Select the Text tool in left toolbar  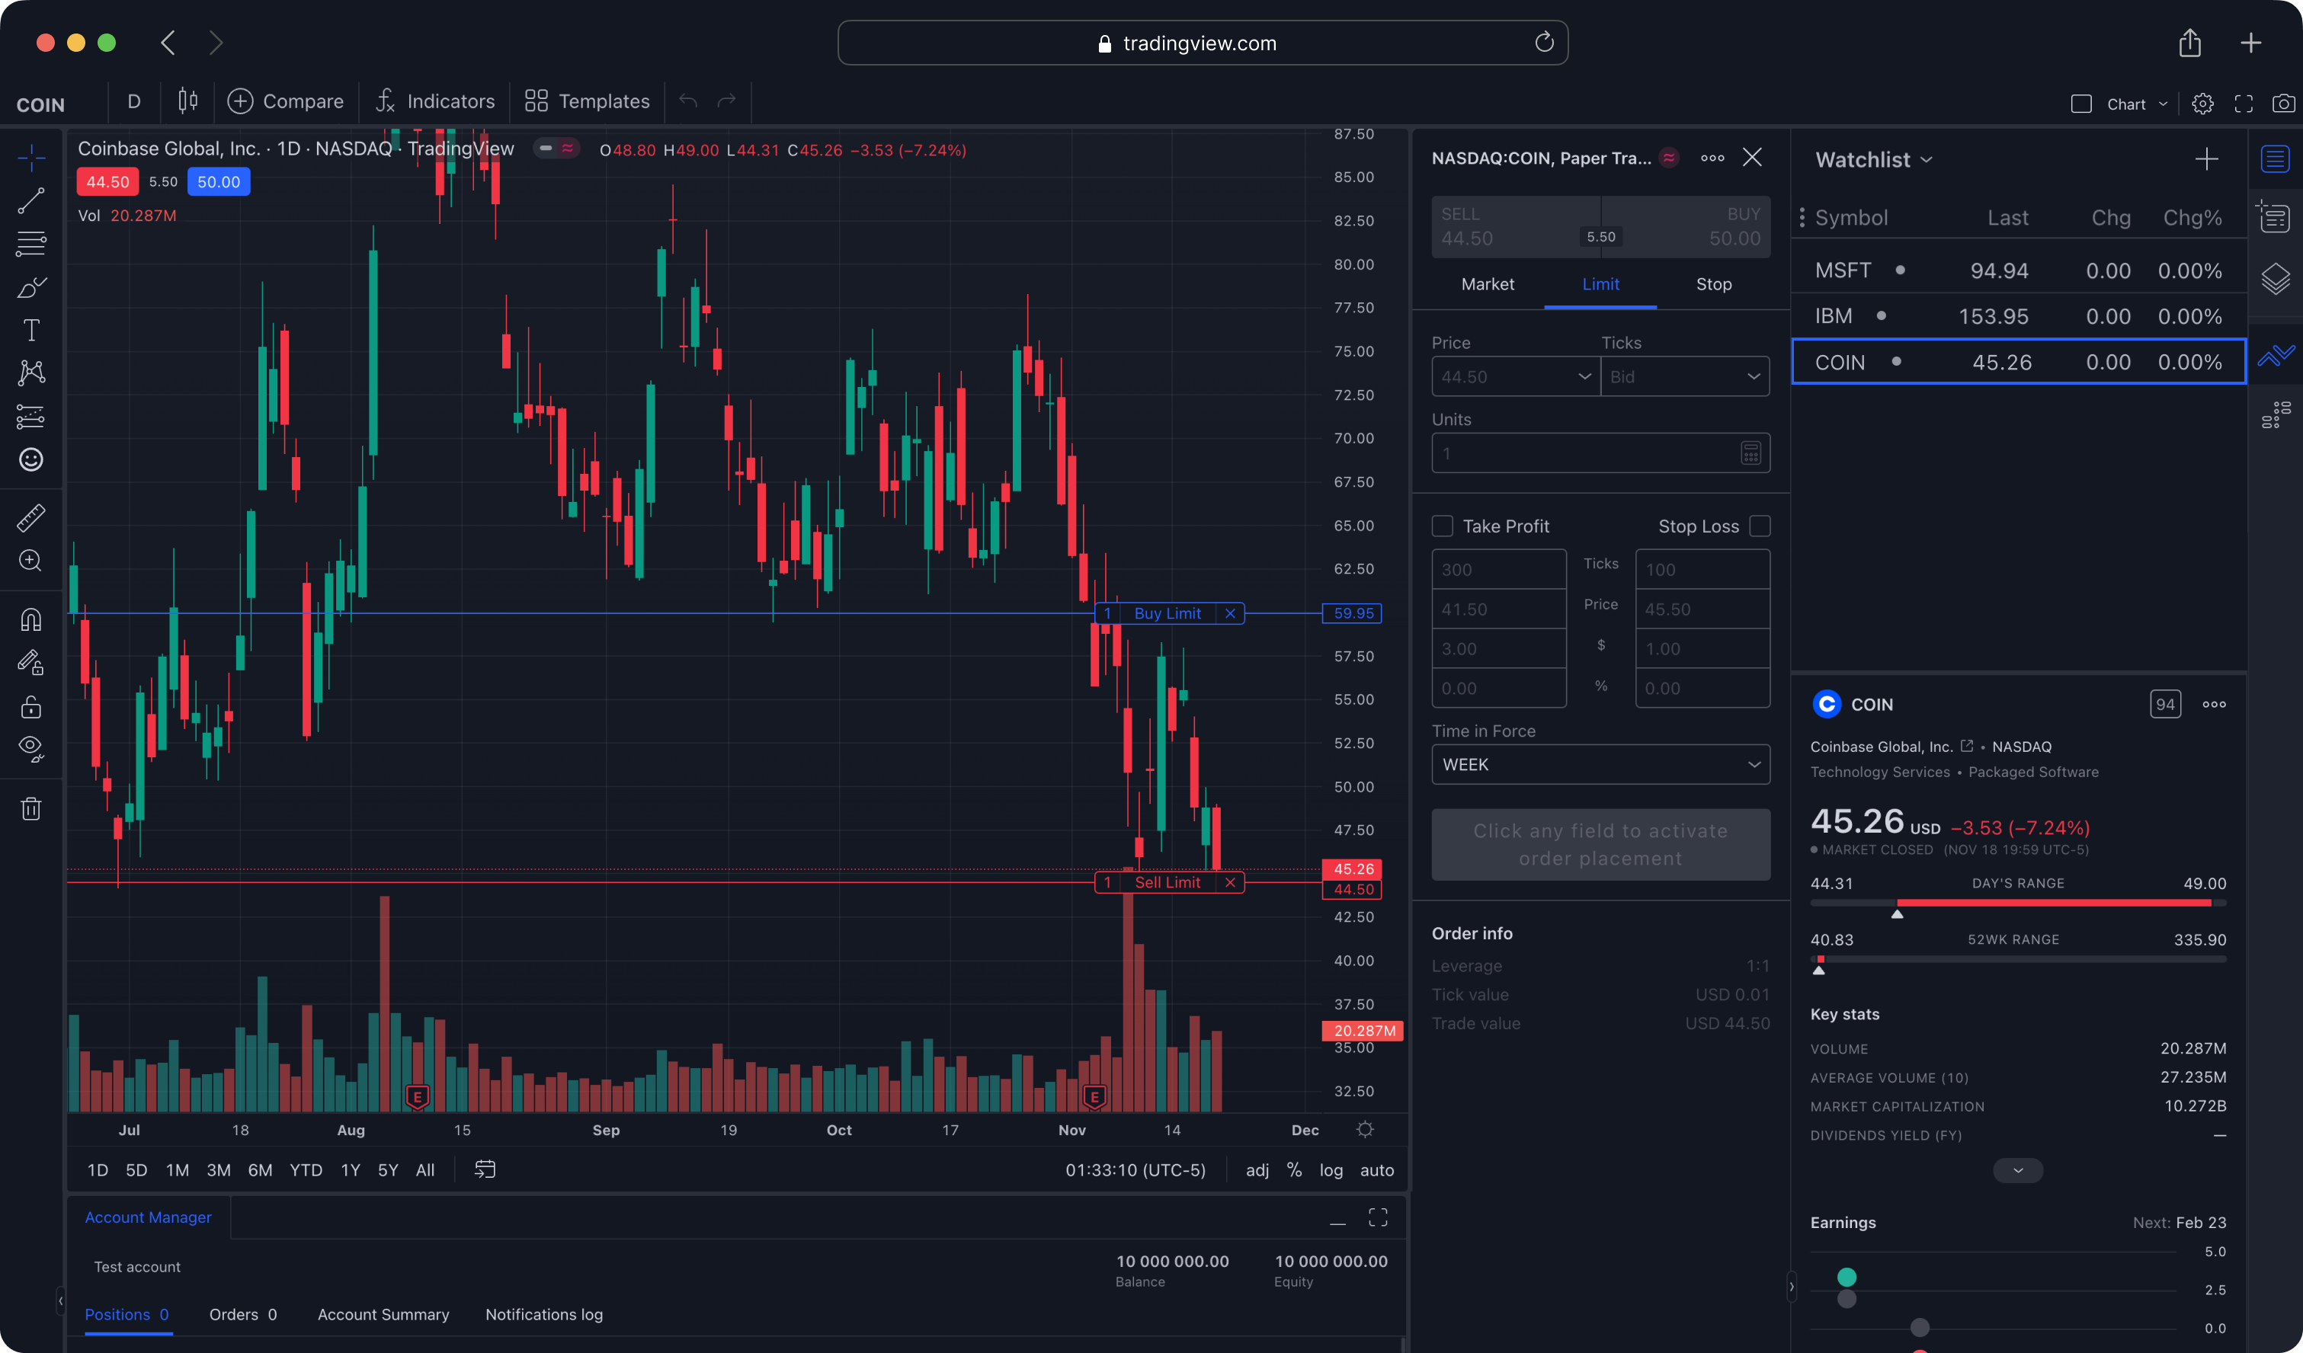click(31, 330)
